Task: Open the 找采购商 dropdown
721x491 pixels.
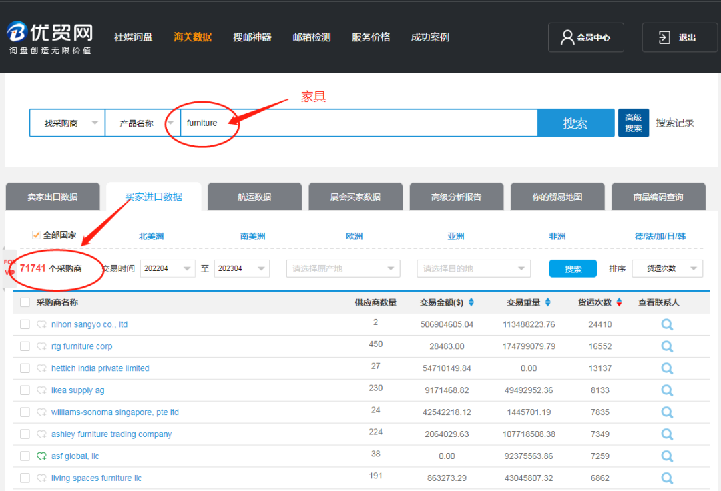Action: point(67,123)
